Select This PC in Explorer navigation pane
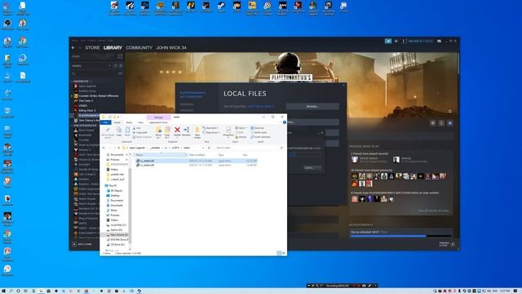Image resolution: width=522 pixels, height=294 pixels. tap(111, 185)
